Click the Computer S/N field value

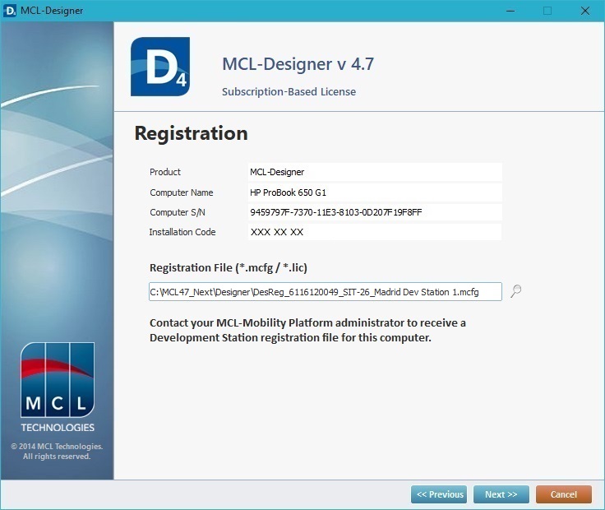coord(374,212)
